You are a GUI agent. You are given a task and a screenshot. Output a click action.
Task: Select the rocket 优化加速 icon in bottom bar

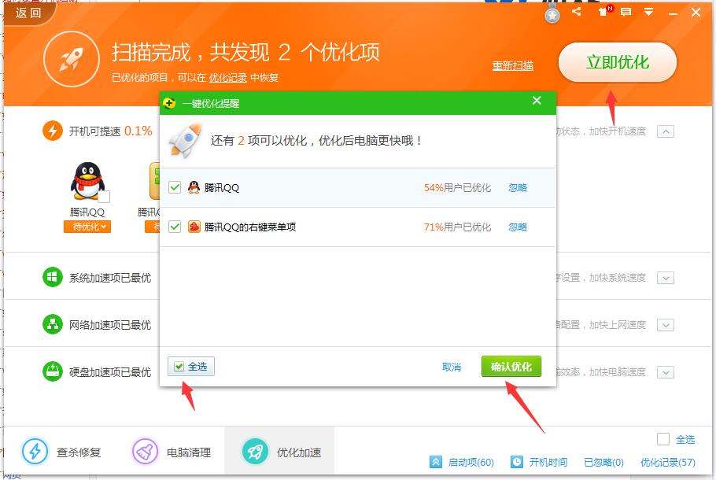coord(253,450)
